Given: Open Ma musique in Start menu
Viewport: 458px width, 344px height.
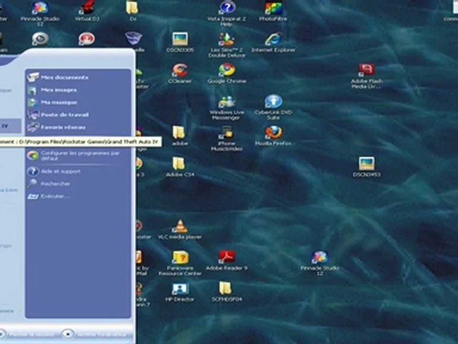Looking at the screenshot, I should (52, 102).
